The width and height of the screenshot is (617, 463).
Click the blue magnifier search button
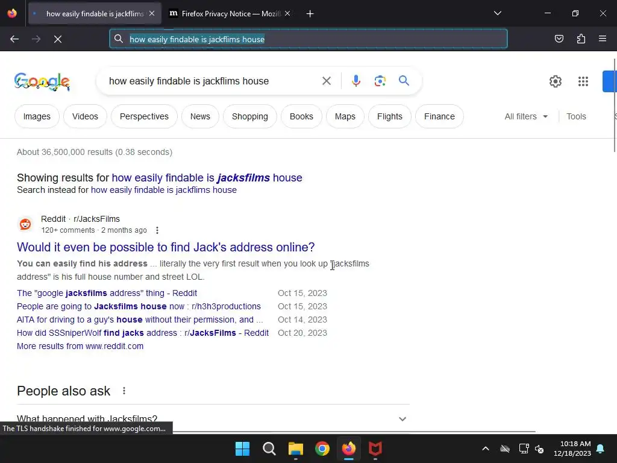[404, 81]
